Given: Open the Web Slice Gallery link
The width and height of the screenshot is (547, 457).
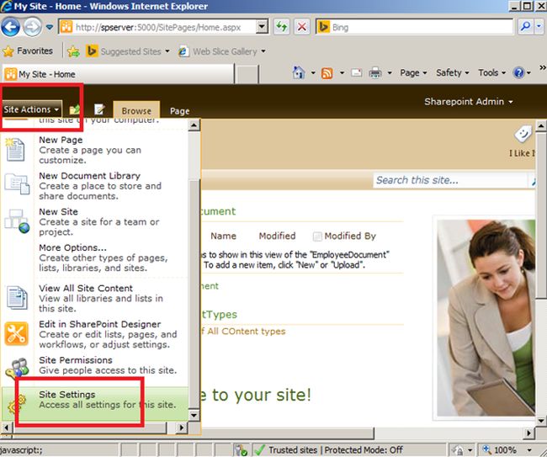Looking at the screenshot, I should pos(222,51).
